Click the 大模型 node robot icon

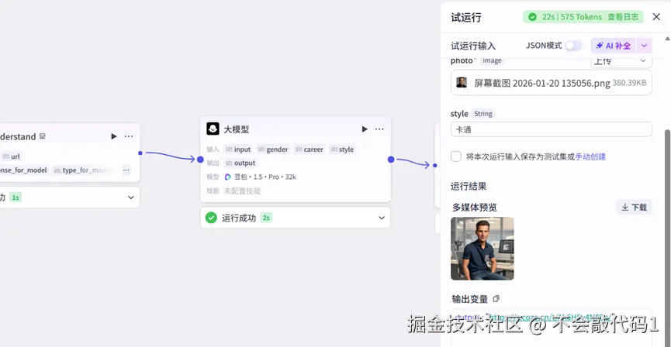213,129
